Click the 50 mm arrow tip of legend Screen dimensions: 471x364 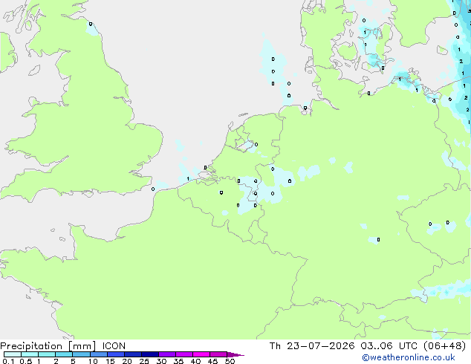235,354
